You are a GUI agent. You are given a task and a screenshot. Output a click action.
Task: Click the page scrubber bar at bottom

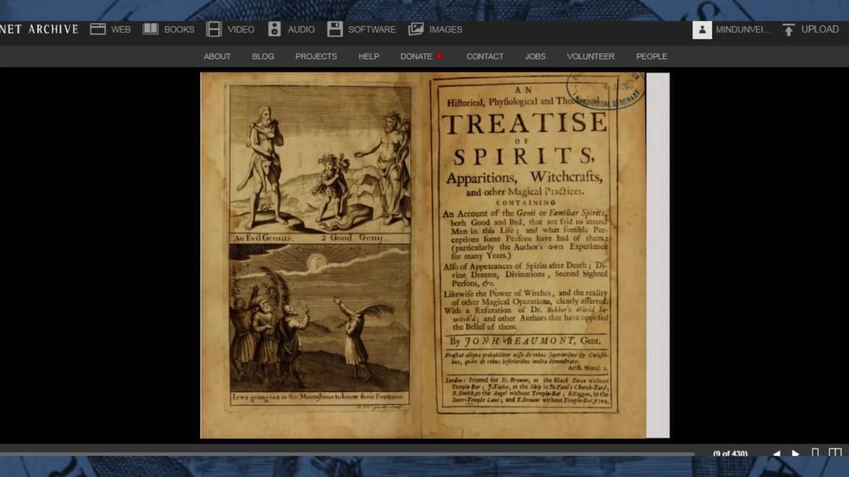[x=347, y=454]
